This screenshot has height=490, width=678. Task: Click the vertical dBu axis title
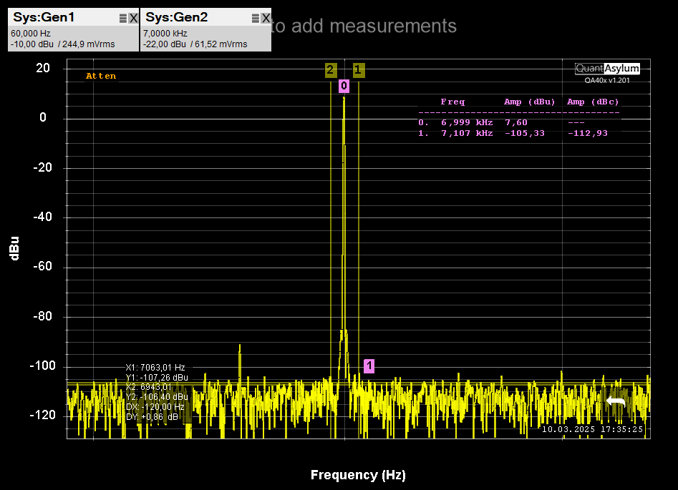14,248
